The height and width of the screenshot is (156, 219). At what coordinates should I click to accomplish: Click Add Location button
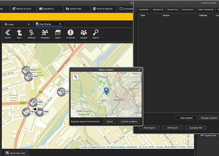186,118
